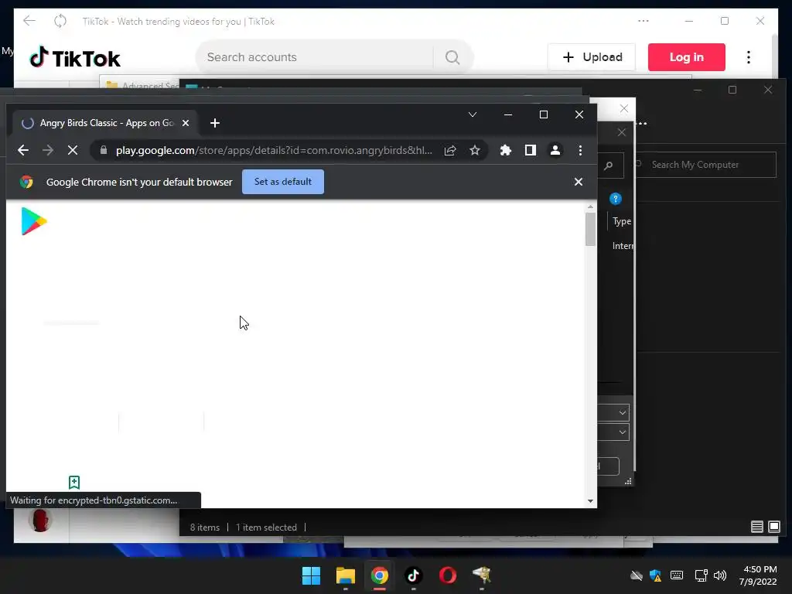This screenshot has height=594, width=792.
Task: Open the lower dropdown in background dialog
Action: click(623, 432)
